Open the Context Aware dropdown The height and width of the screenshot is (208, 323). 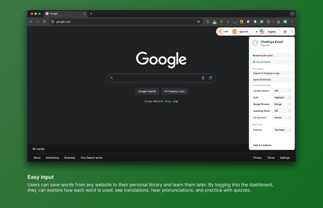point(282,91)
